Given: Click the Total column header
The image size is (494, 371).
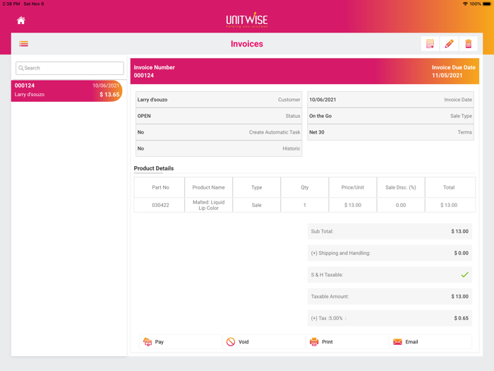Looking at the screenshot, I should point(449,187).
